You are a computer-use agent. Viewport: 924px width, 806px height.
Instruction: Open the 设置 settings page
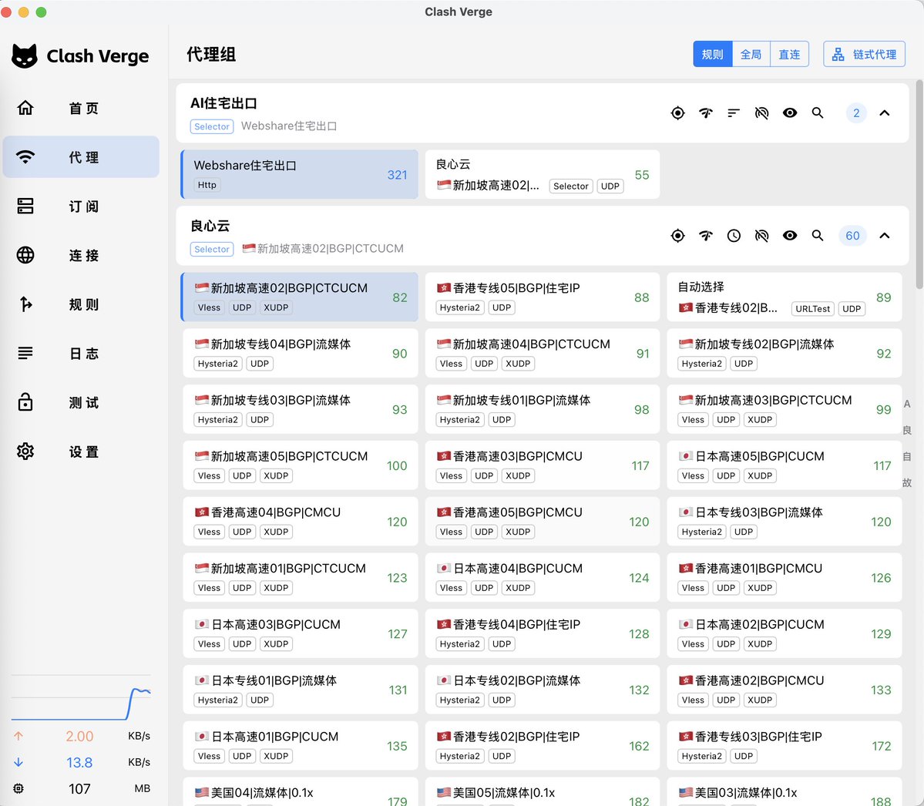[x=81, y=452]
